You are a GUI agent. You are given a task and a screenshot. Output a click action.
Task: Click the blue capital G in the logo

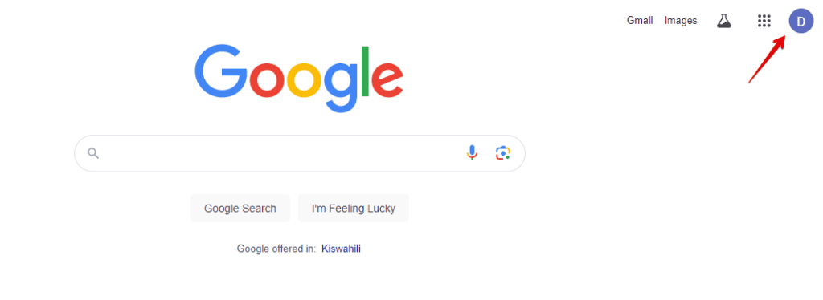pos(221,71)
